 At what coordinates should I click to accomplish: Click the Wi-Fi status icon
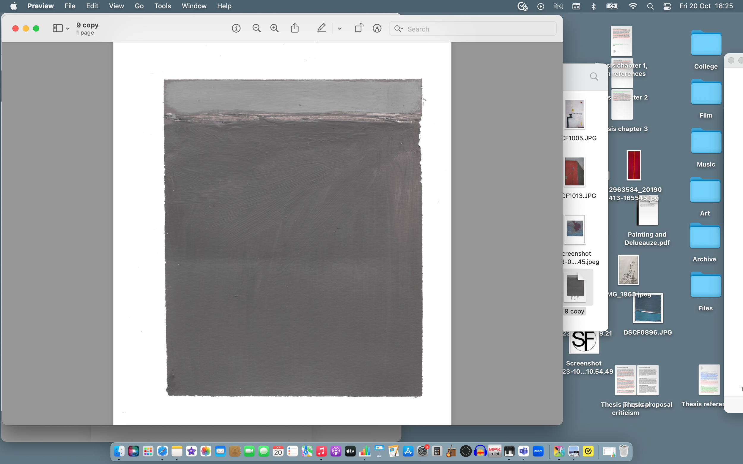click(633, 6)
